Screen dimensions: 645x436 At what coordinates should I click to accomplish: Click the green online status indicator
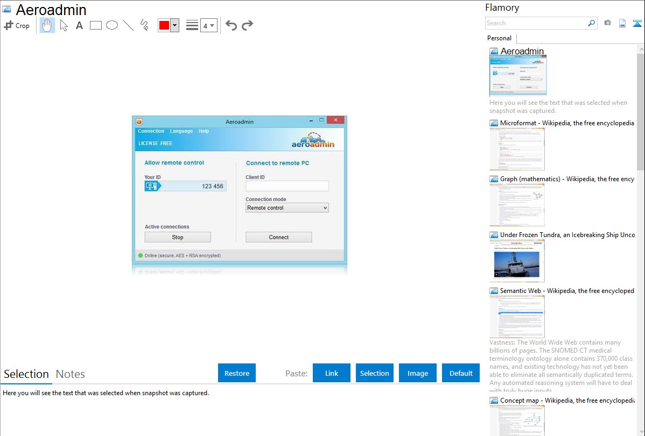tap(141, 255)
